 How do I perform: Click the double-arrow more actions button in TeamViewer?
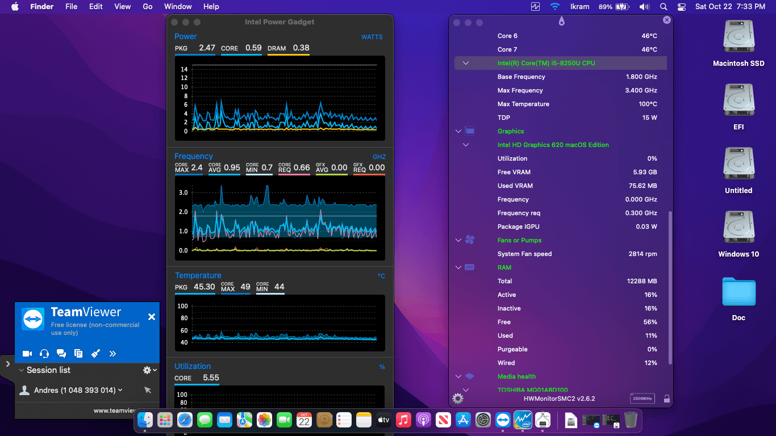(112, 353)
